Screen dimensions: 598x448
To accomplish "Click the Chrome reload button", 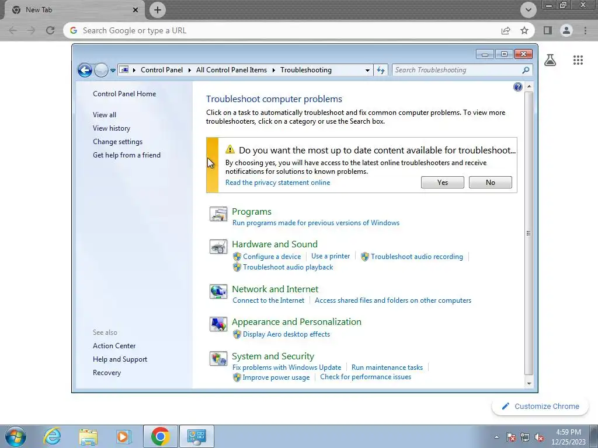I will click(50, 30).
